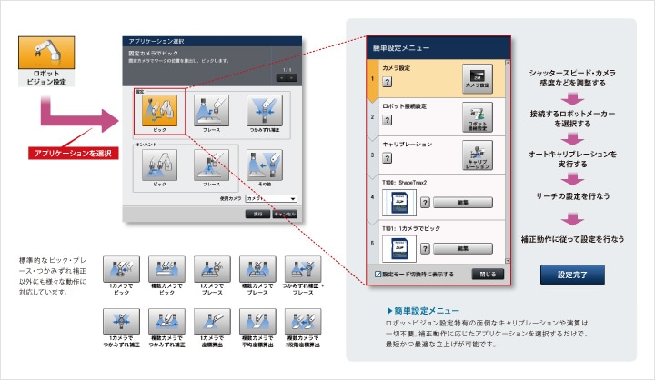Select the その他 application icon
The width and height of the screenshot is (655, 380).
pyautogui.click(x=263, y=166)
